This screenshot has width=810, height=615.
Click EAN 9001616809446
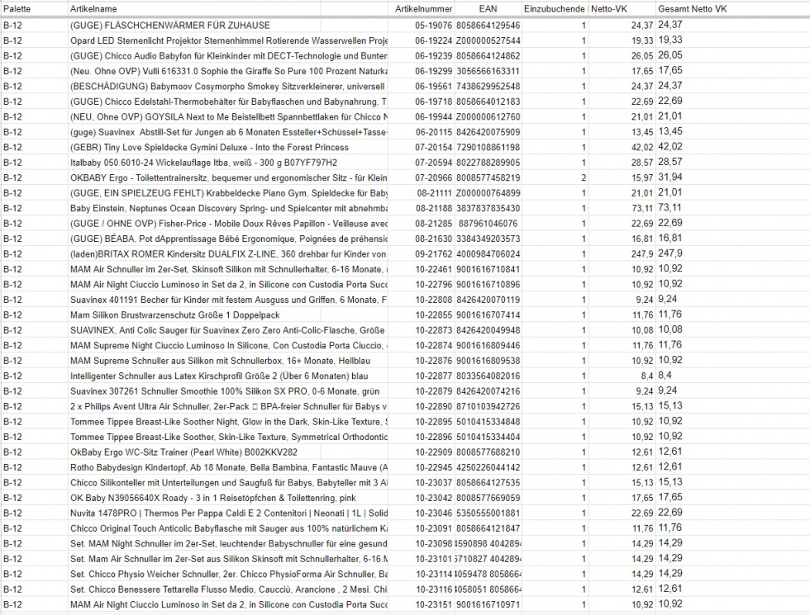[488, 345]
